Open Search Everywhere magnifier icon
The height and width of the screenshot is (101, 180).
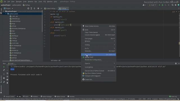pos(172,5)
